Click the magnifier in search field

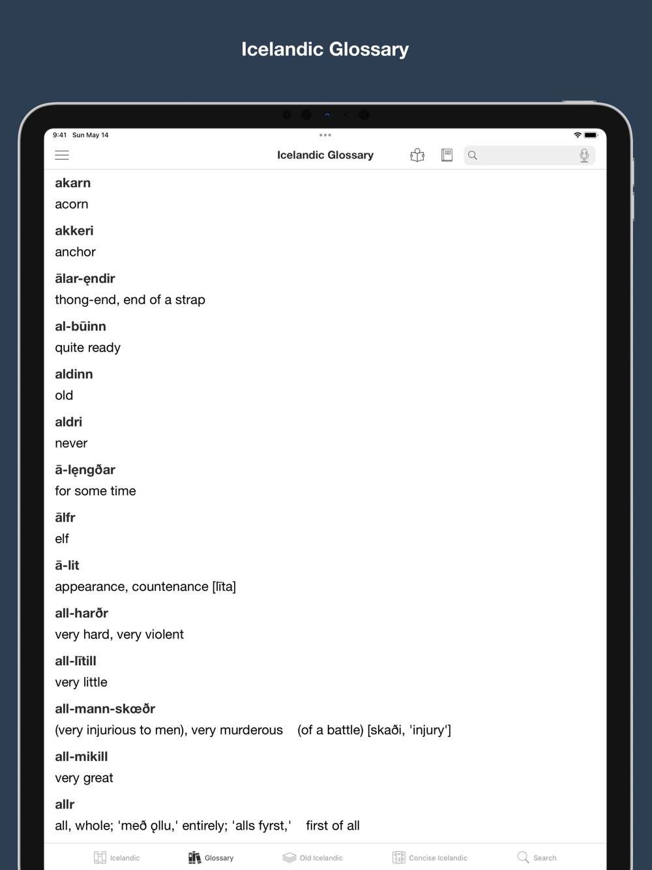click(x=473, y=155)
